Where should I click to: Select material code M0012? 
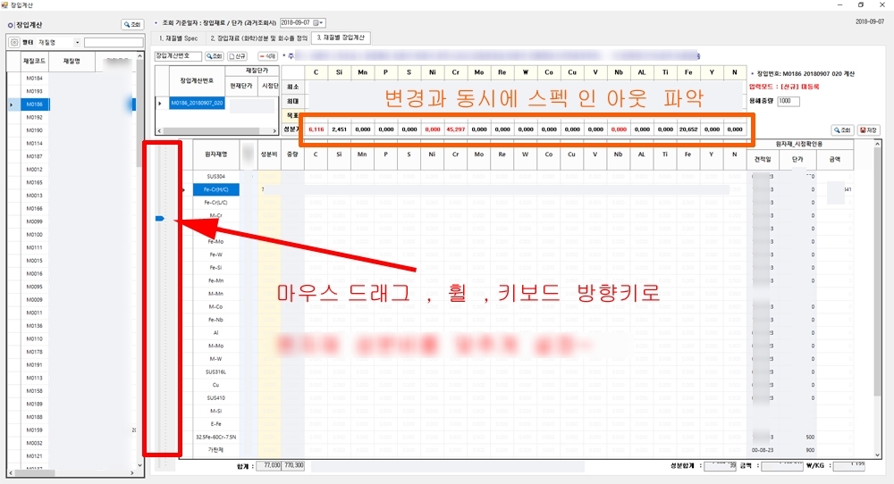(x=34, y=170)
